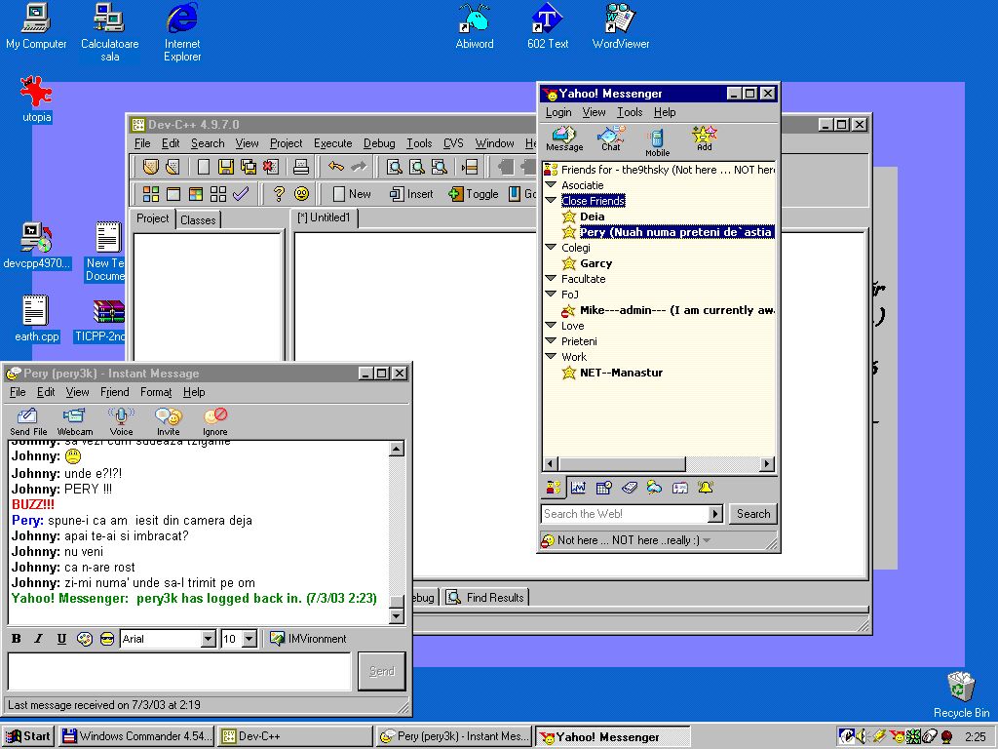Open the text color palette in IM window
998x749 pixels.
(x=84, y=639)
